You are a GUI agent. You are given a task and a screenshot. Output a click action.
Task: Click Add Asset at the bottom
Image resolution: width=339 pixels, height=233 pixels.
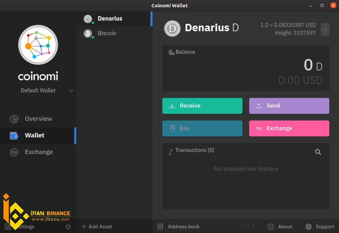click(97, 227)
